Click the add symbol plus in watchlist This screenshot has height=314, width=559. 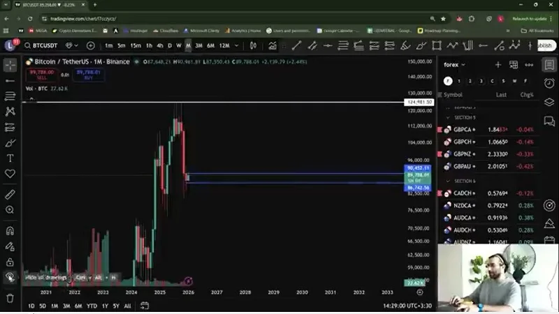click(x=498, y=65)
